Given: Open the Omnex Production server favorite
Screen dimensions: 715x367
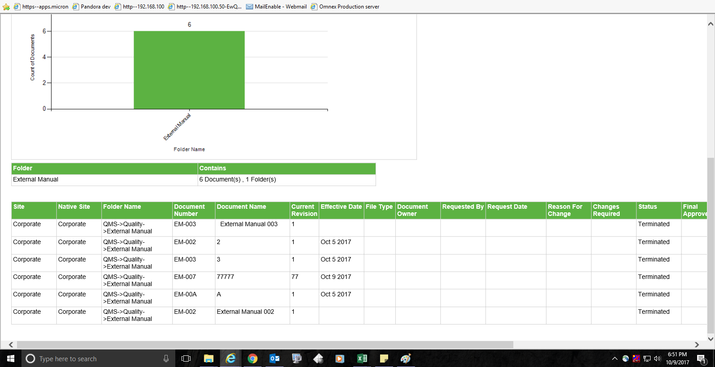Looking at the screenshot, I should coord(345,7).
